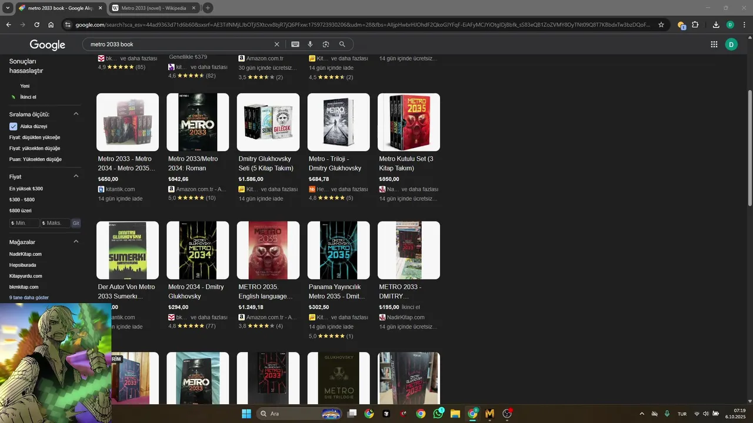Click the Google logo
Image resolution: width=753 pixels, height=423 pixels.
48,45
